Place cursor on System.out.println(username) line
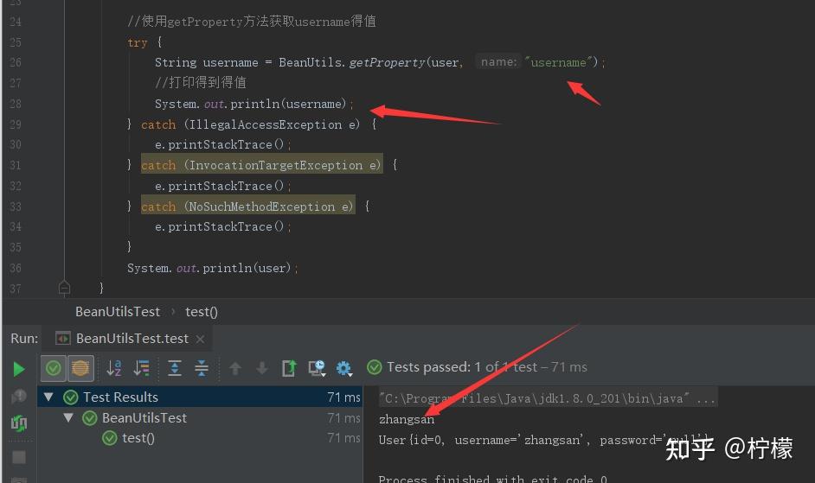 [253, 104]
